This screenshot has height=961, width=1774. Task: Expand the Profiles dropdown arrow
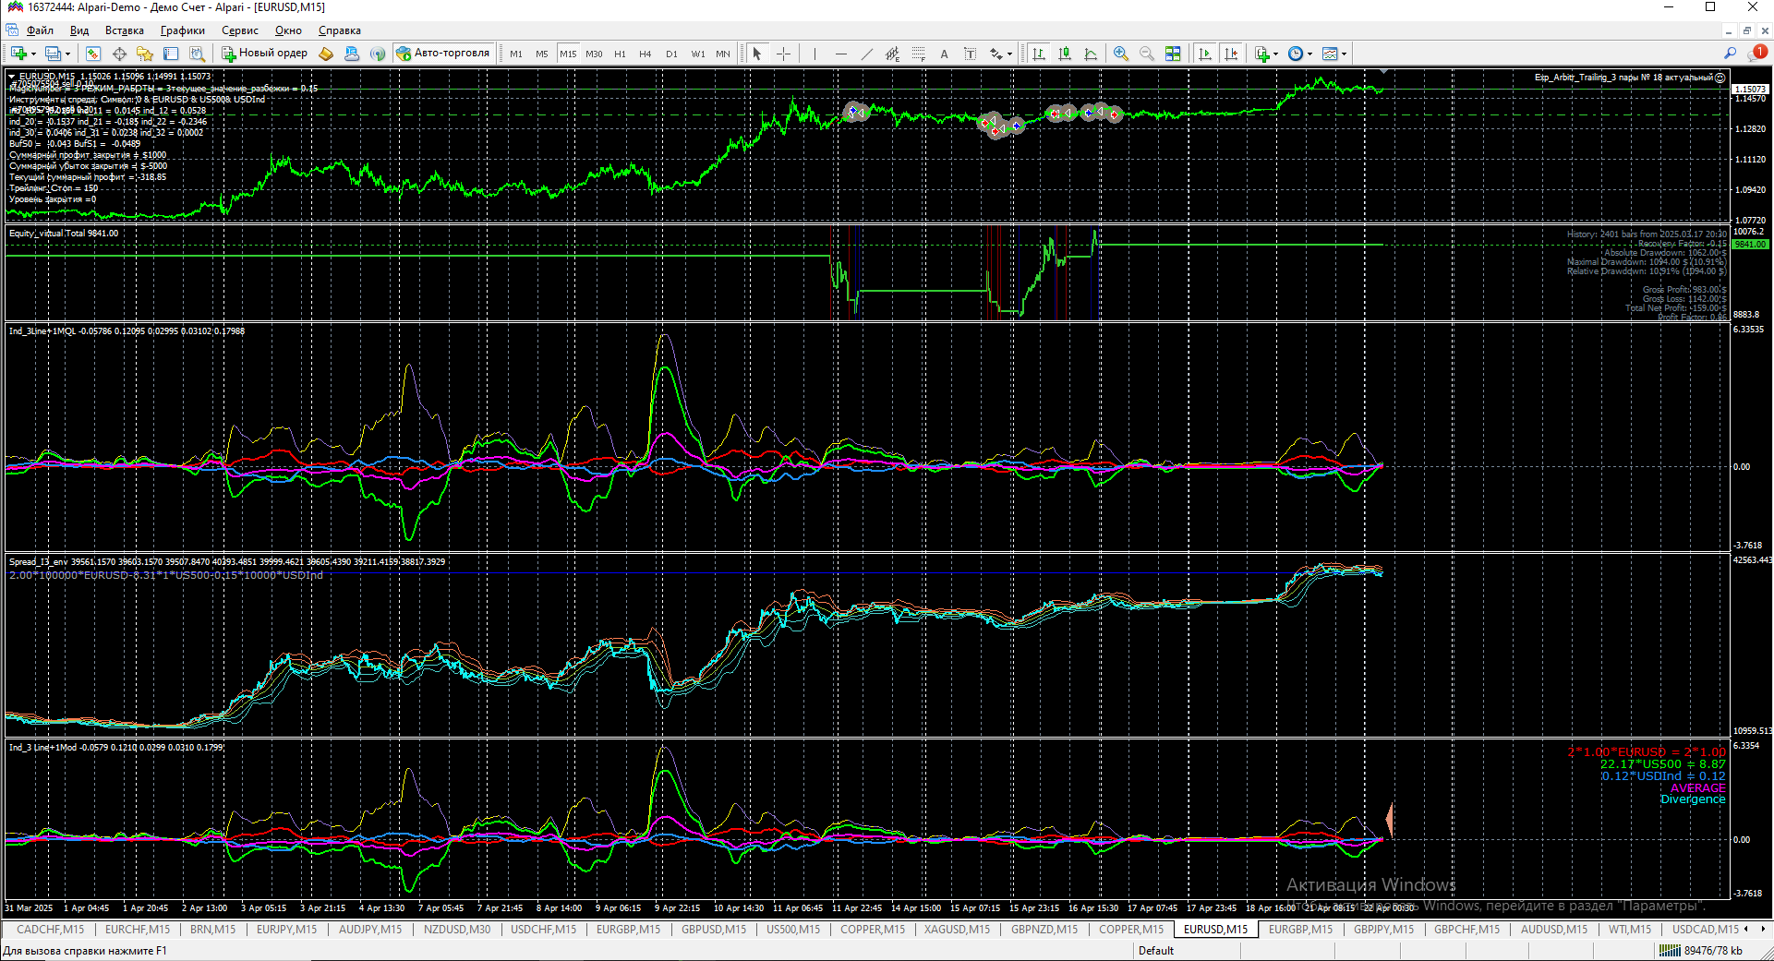point(67,54)
